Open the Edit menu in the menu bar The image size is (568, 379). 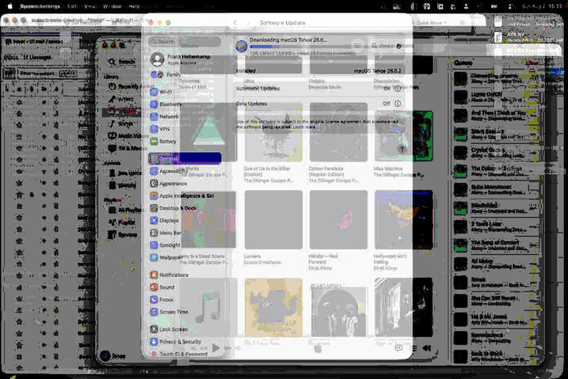[x=72, y=7]
